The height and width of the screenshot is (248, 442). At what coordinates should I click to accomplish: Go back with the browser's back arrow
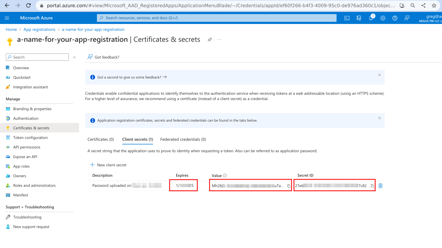7,5
